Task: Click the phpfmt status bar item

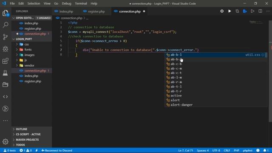Action: coord(247,150)
